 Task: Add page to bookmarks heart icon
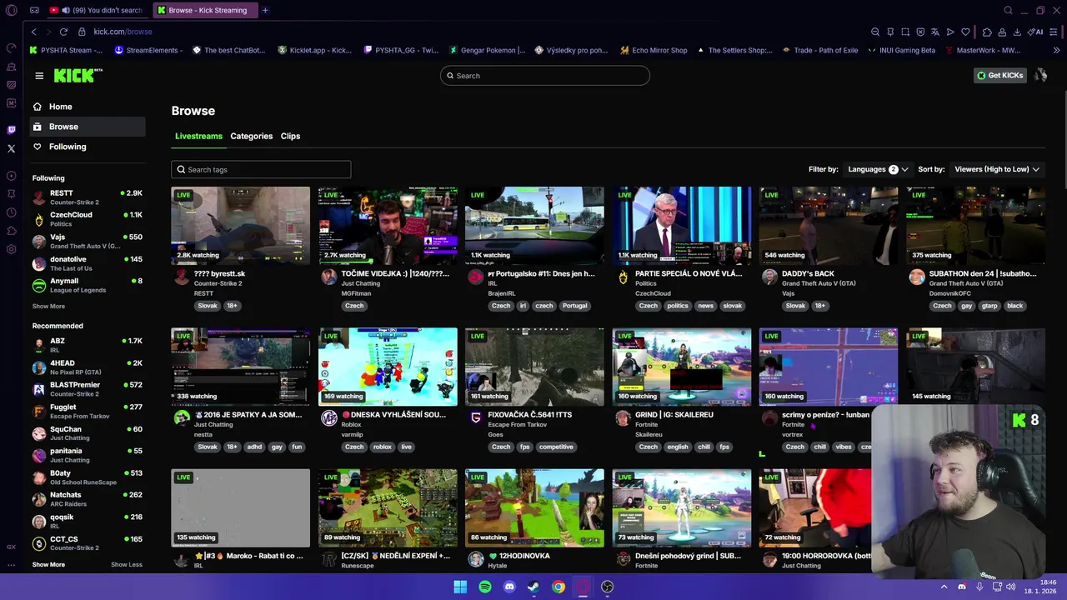point(965,32)
